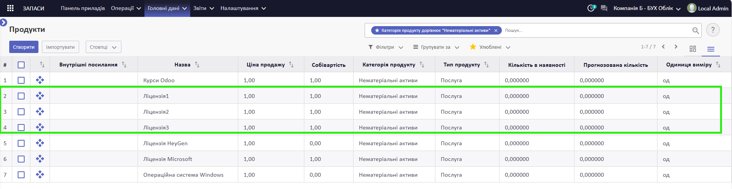Open the Стовпці columns dropdown
Image resolution: width=732 pixels, height=189 pixels.
point(103,47)
